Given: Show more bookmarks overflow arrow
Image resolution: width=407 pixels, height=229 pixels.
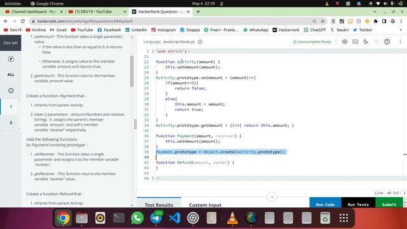Looking at the screenshot, I should point(401,30).
